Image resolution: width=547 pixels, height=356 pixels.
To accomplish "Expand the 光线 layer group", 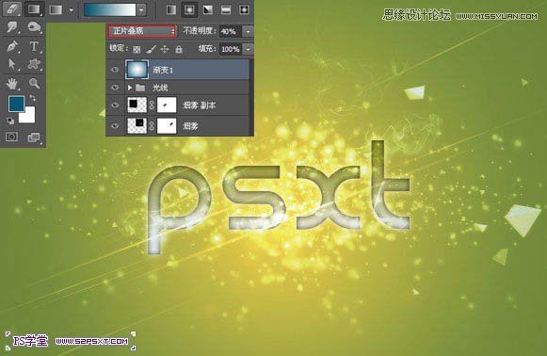I will click(130, 88).
